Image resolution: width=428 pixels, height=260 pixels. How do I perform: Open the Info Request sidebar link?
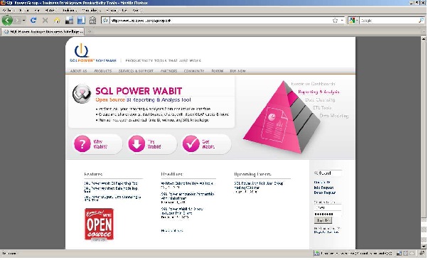point(323,188)
